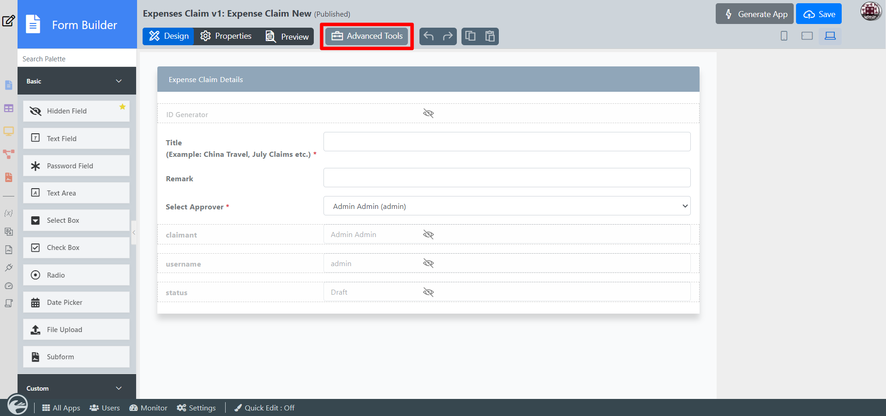Open the curly-brace variables icon in sidebar
Viewport: 886px width, 416px height.
click(x=8, y=213)
